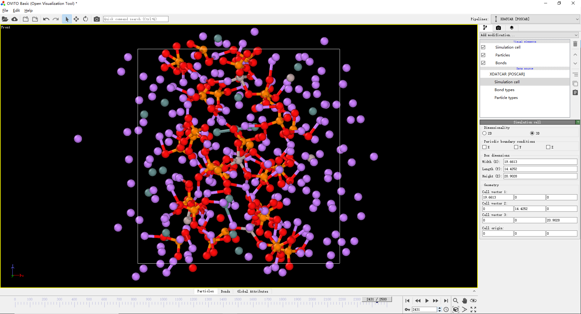581x314 pixels.
Task: Switch to the Bonds tab at the bottom
Action: tap(225, 291)
